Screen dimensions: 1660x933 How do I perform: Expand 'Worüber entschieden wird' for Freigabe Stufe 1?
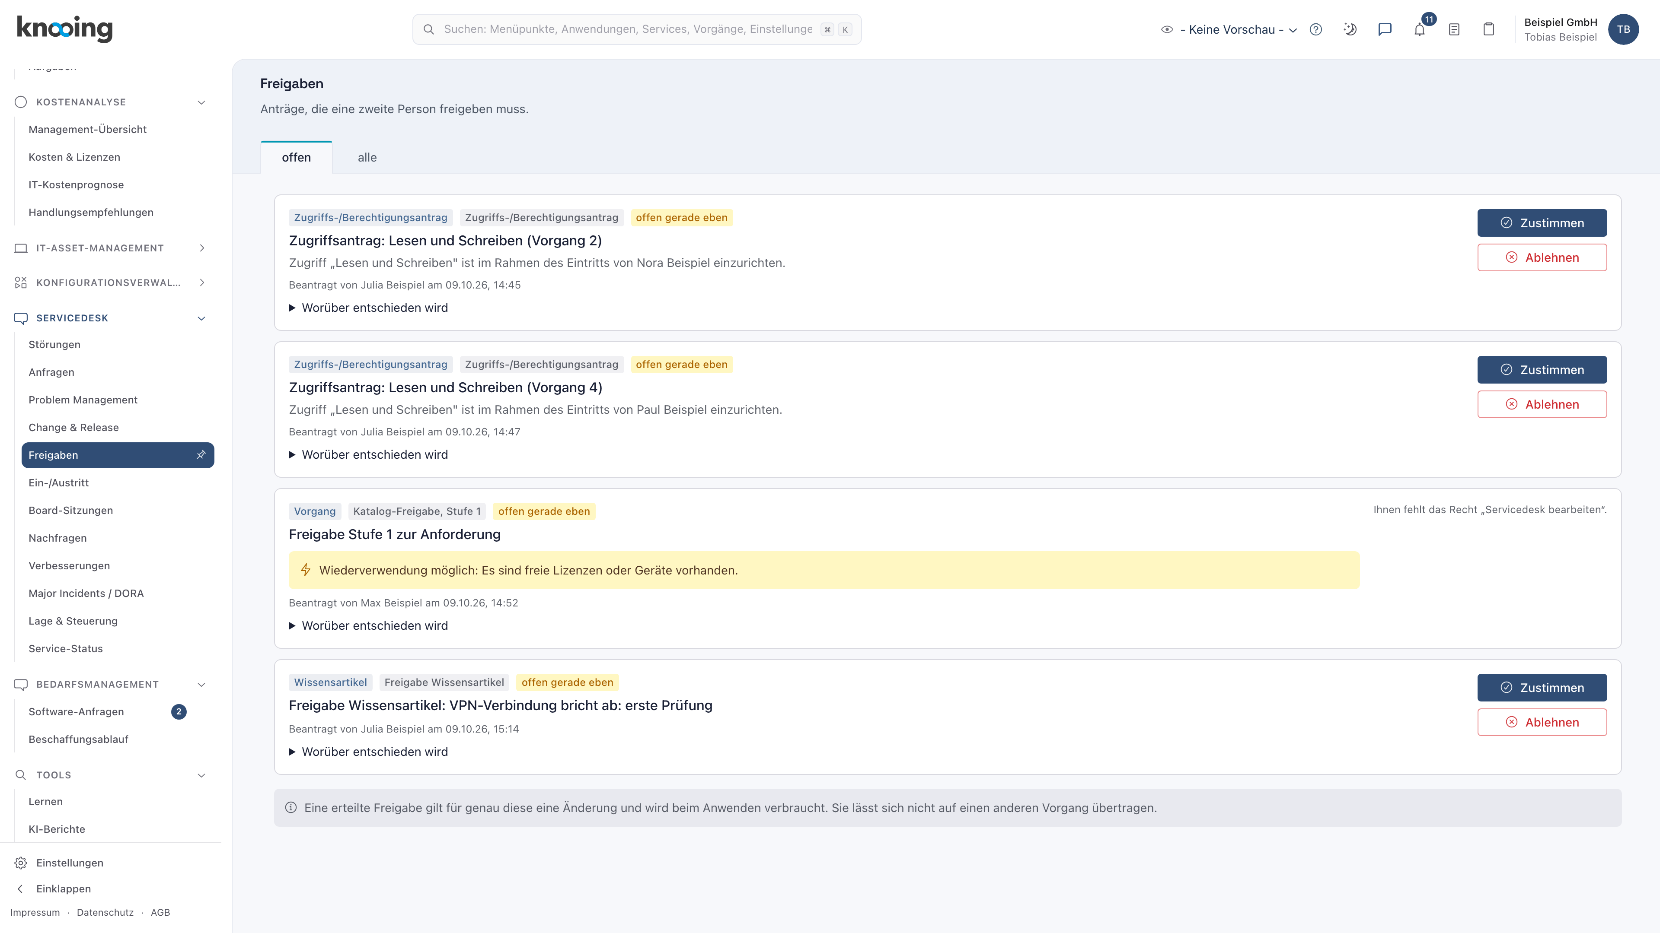coord(368,626)
